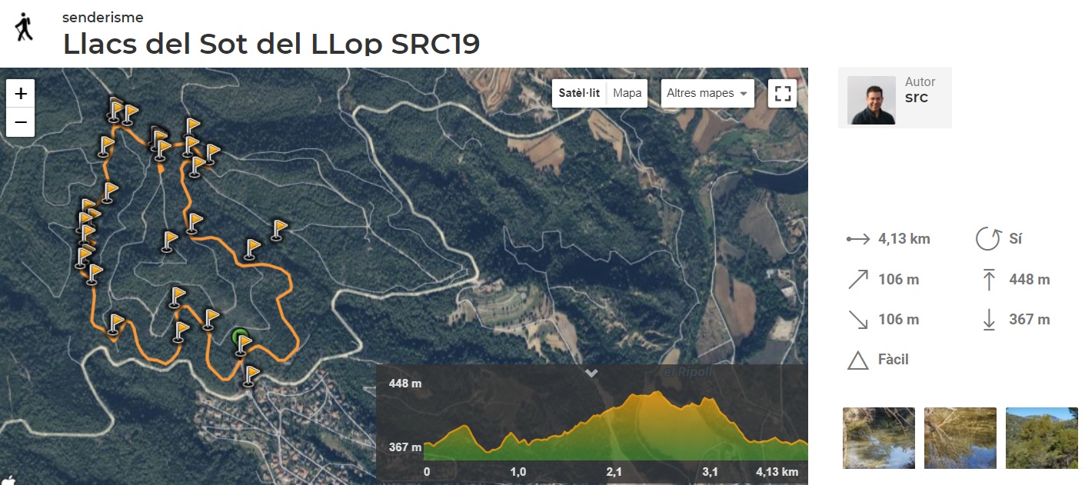Open the third forest photo thumbnail

coord(1041,437)
